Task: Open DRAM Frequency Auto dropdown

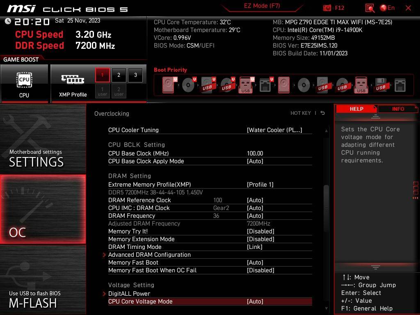Action: pos(255,216)
